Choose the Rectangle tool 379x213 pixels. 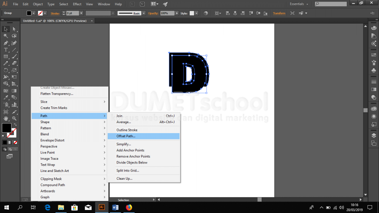(x=6, y=57)
